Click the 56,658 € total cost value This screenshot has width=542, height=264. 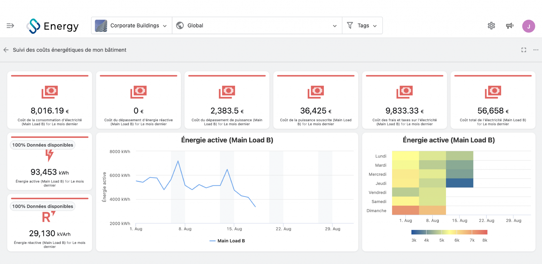click(493, 111)
